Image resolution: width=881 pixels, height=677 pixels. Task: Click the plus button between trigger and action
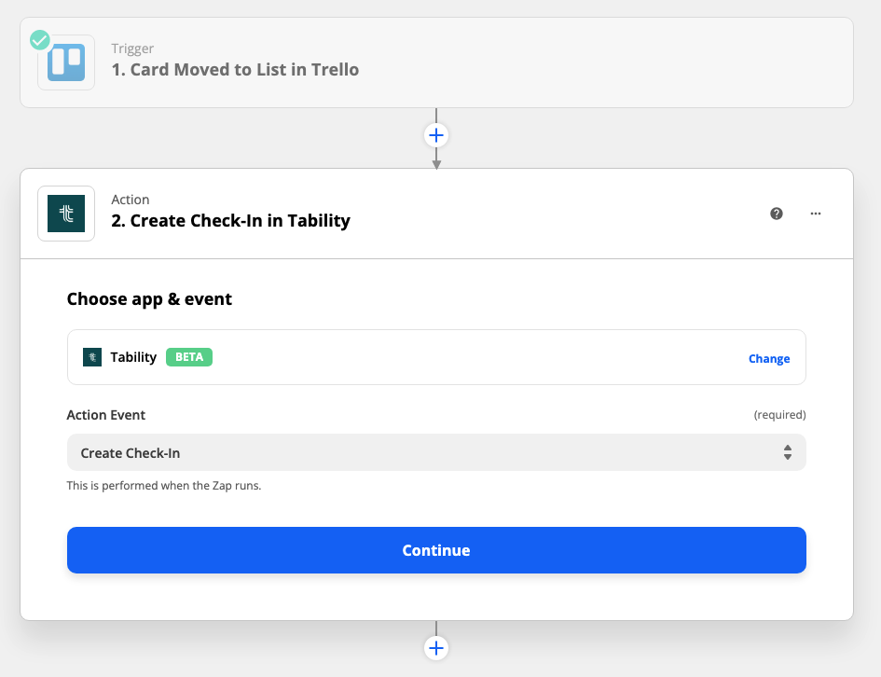(x=436, y=135)
